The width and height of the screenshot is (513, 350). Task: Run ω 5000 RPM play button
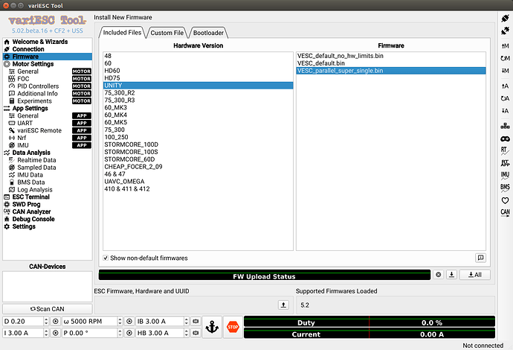[129, 321]
